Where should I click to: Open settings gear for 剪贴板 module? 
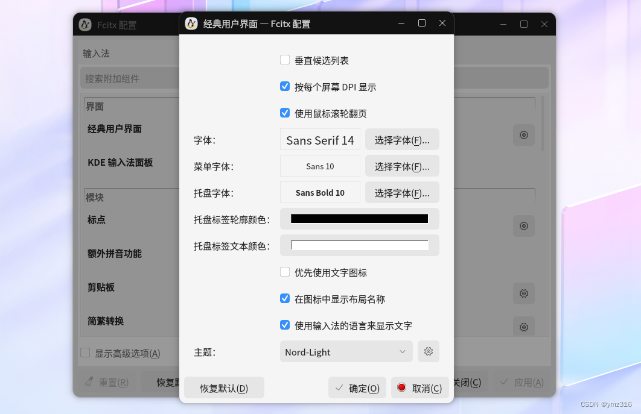(x=524, y=293)
